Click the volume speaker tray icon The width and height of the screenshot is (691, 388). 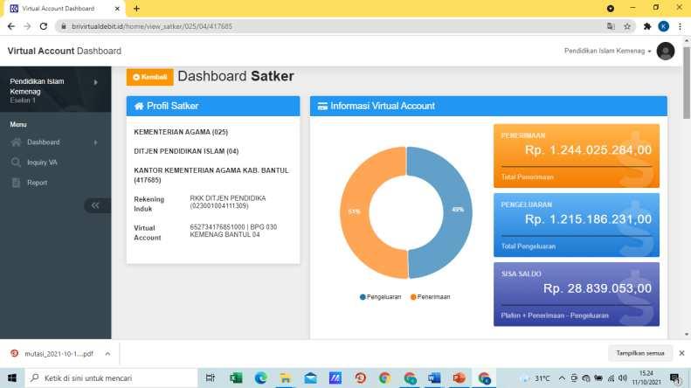tap(623, 378)
